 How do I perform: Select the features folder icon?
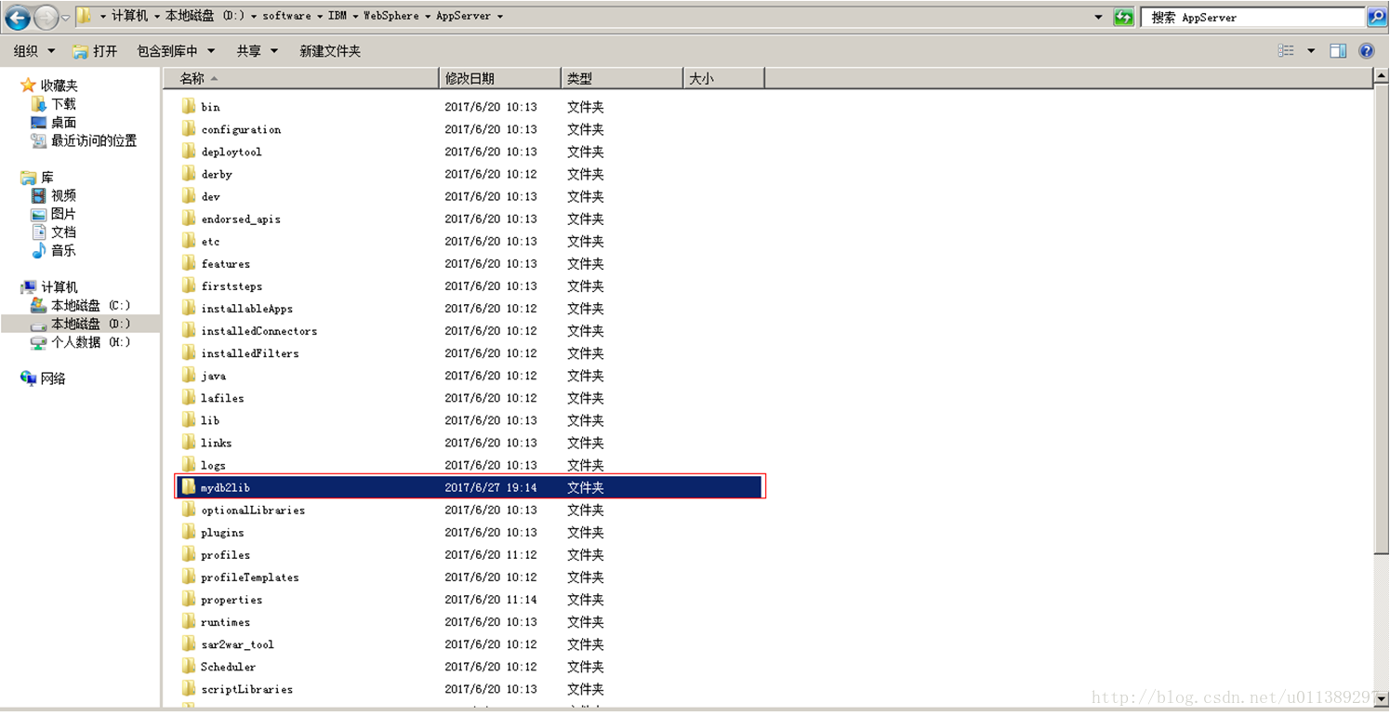coord(189,263)
